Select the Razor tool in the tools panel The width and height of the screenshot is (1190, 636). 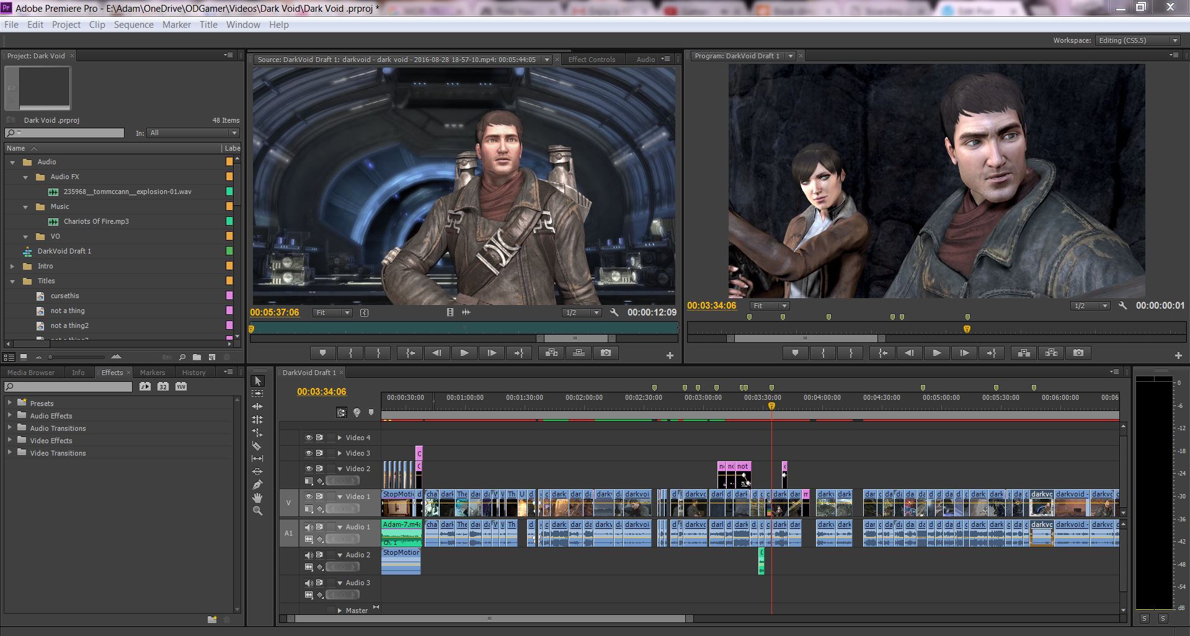click(x=257, y=446)
